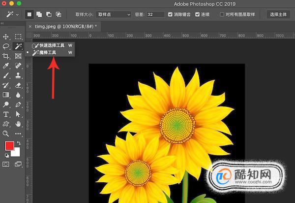This screenshot has width=295, height=203.
Task: Select the Eyedropper tool
Action: [x=6, y=66]
